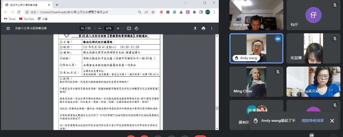Rotate the PDF page counterclockwise
The height and width of the screenshot is (137, 343).
tap(136, 28)
